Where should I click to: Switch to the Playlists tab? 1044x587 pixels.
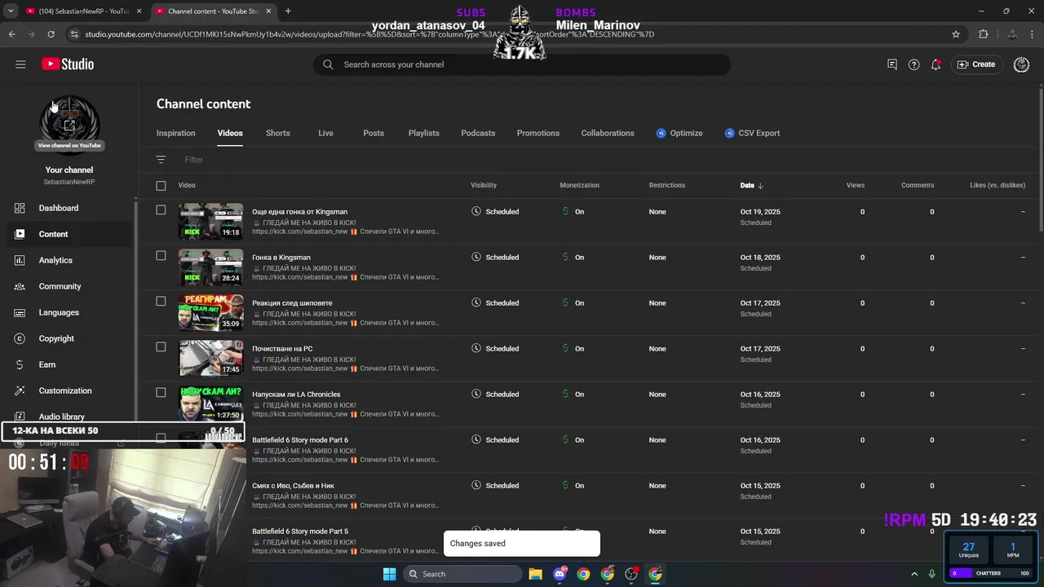[423, 133]
